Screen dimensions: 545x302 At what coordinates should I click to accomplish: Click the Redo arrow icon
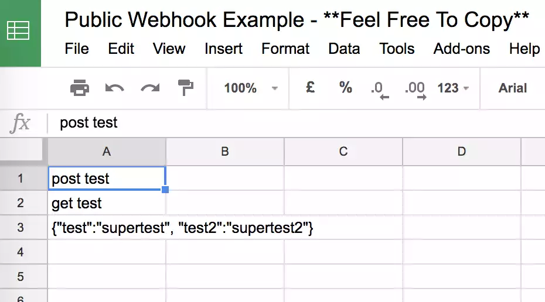pos(150,88)
